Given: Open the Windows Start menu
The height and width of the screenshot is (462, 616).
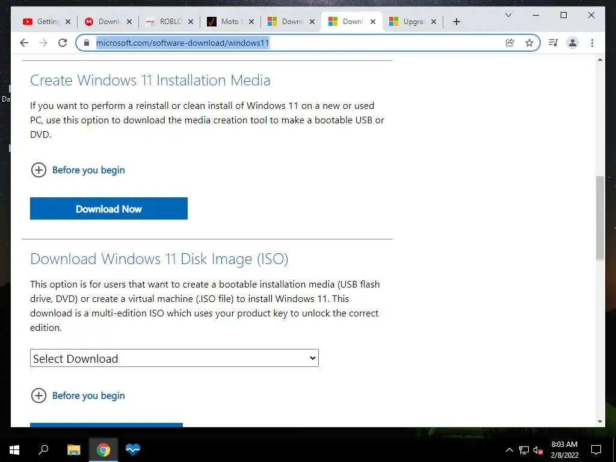Looking at the screenshot, I should click(14, 450).
